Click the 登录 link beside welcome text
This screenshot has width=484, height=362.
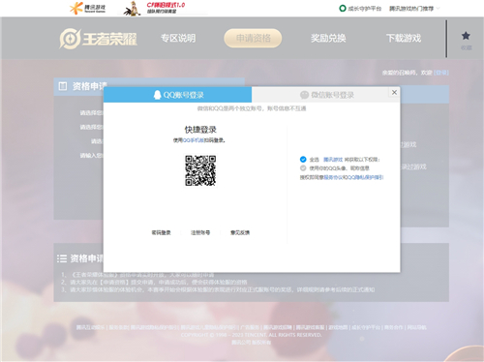[x=441, y=73]
